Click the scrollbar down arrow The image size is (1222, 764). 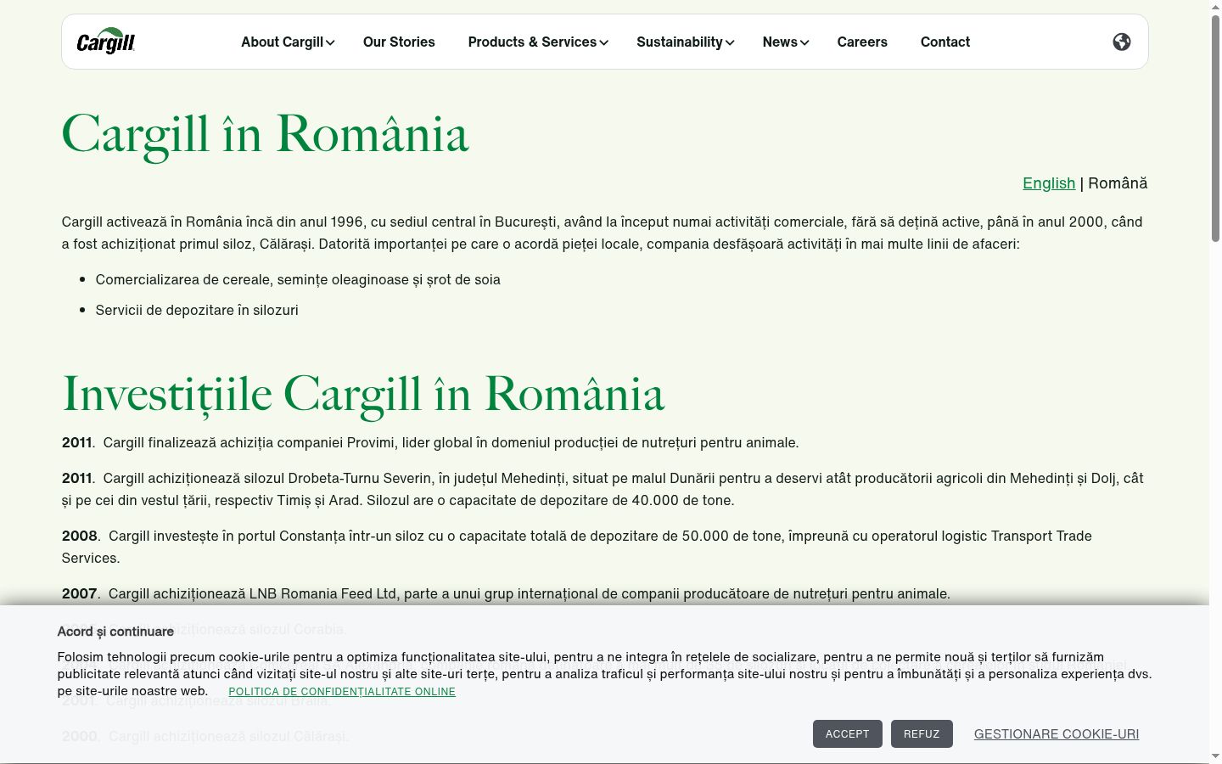[1215, 756]
